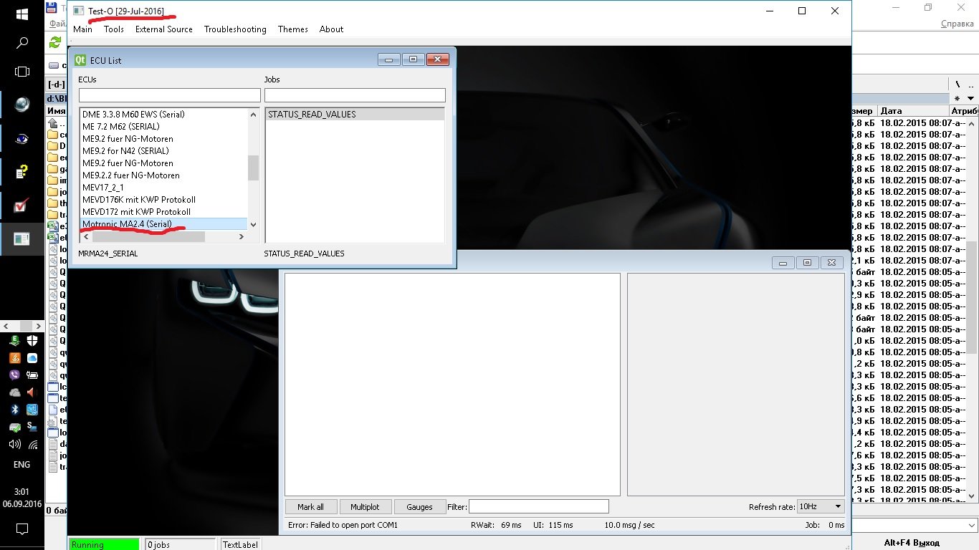
Task: Click the Task View icon
Action: click(22, 72)
